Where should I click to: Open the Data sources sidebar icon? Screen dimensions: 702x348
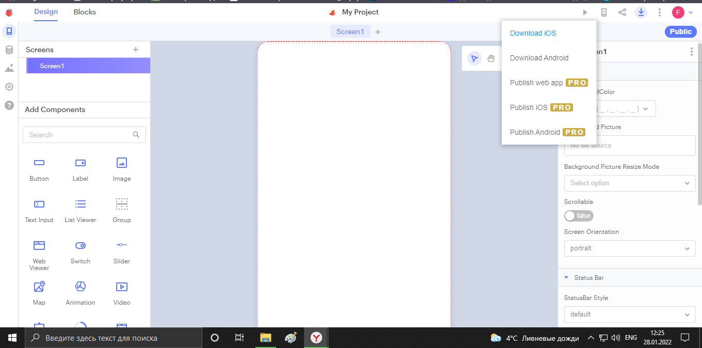9,50
